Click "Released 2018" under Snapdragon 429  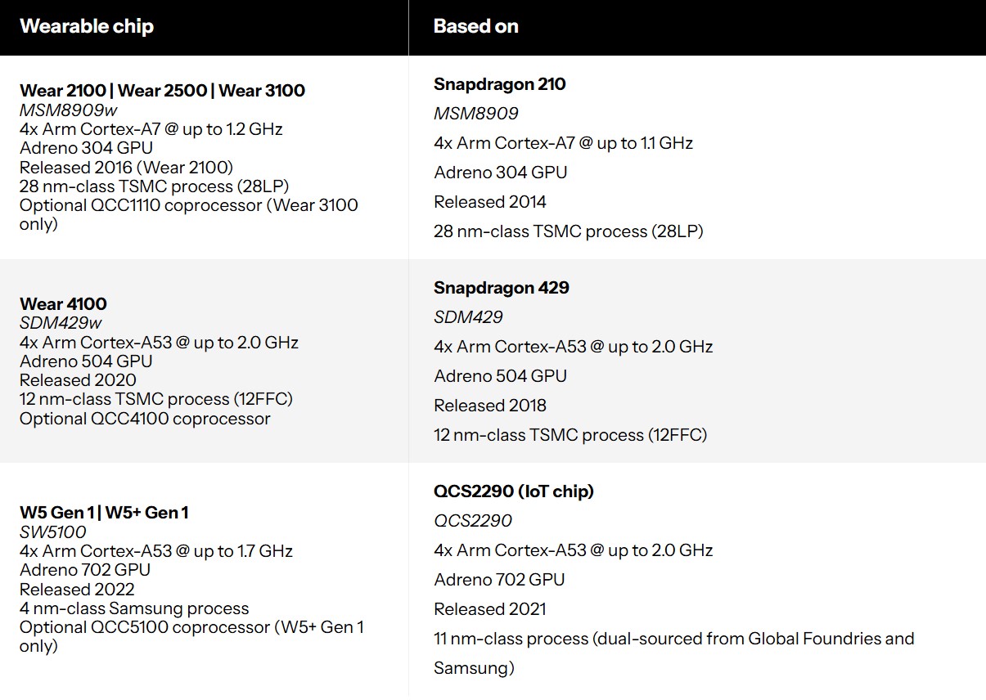(x=489, y=406)
